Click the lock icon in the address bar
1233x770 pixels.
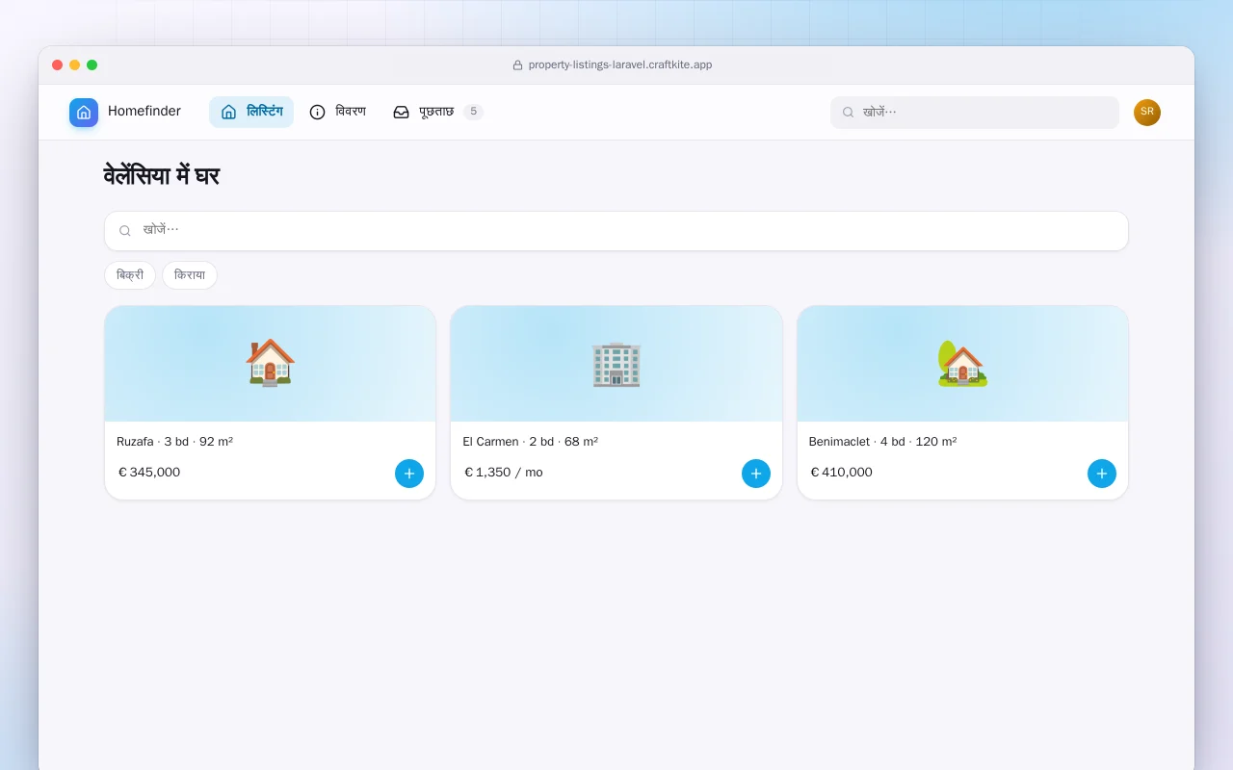[x=517, y=65]
